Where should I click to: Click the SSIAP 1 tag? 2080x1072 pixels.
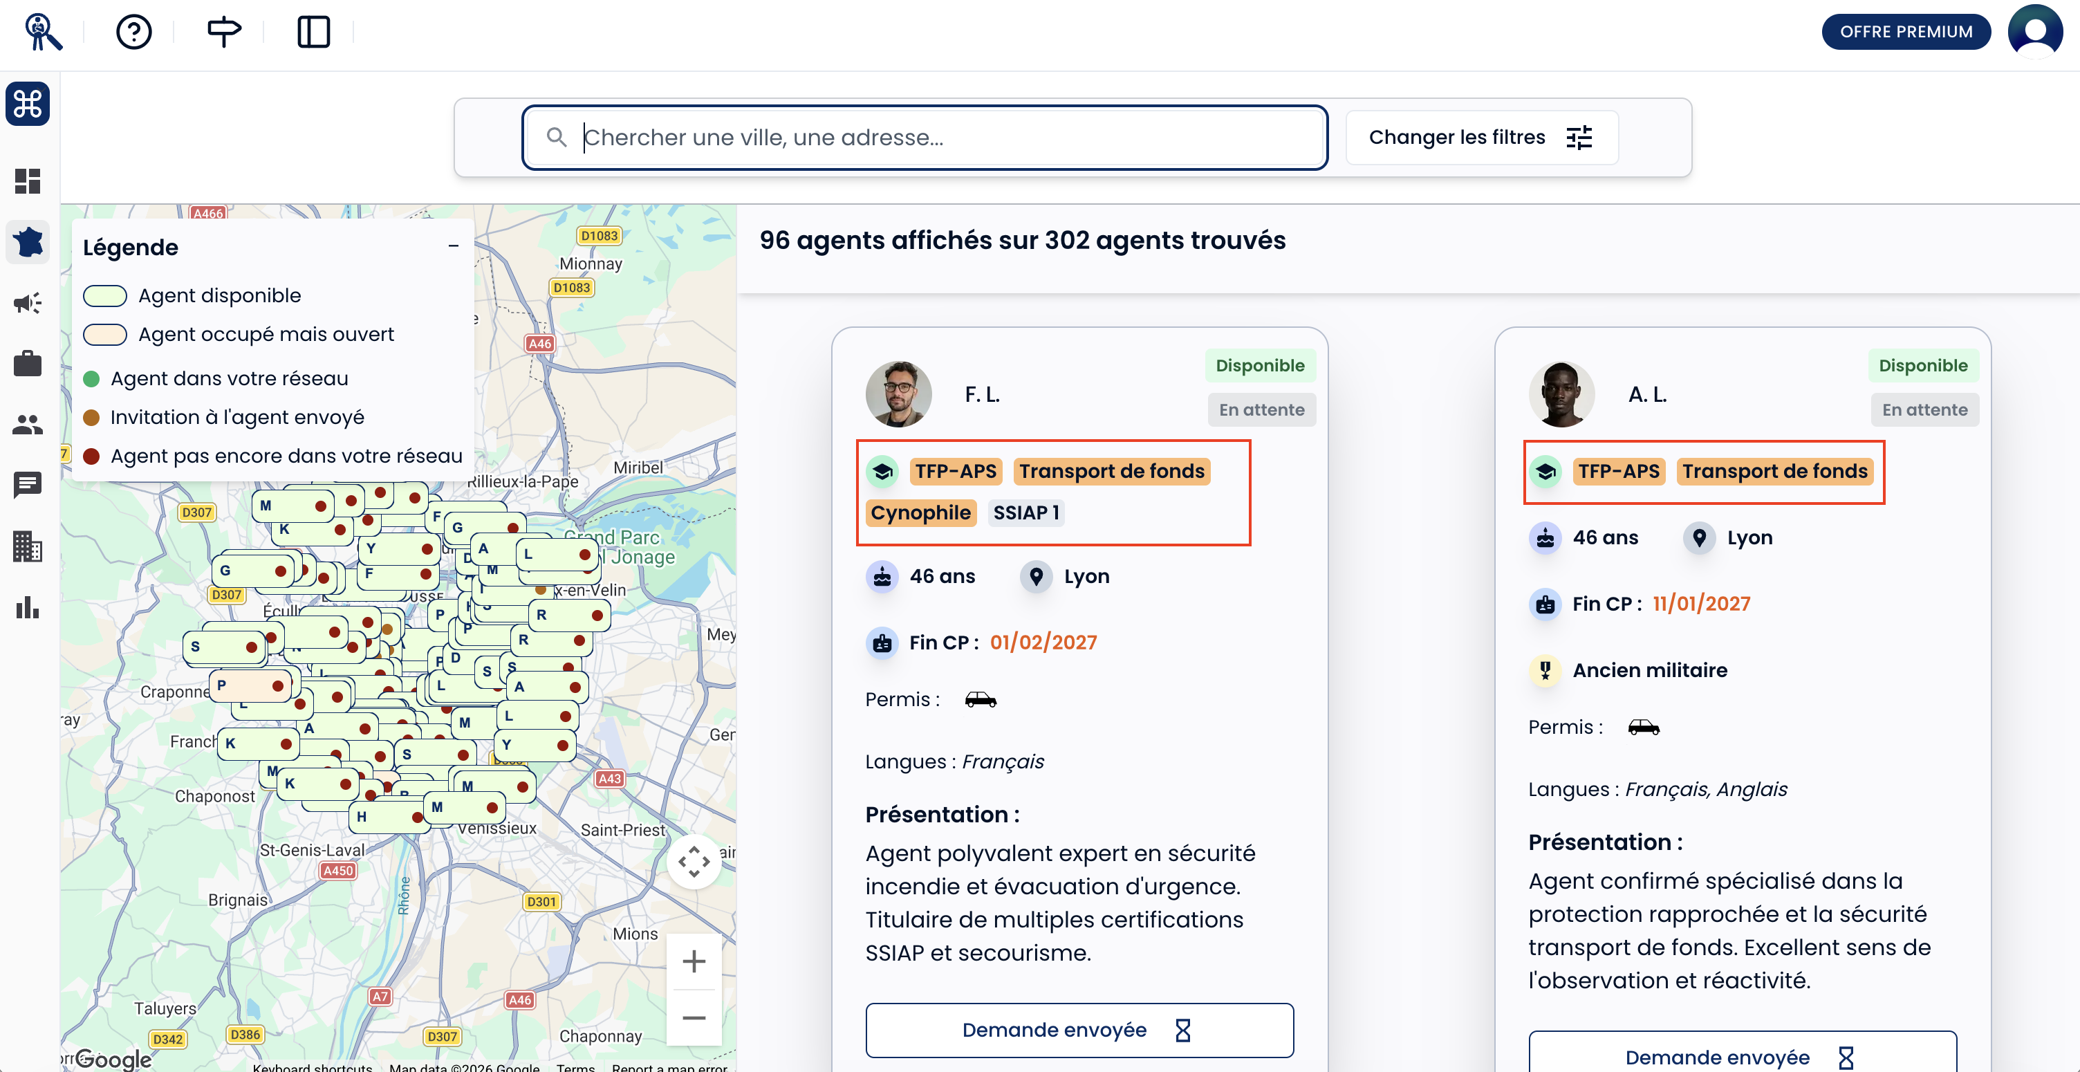(1025, 513)
